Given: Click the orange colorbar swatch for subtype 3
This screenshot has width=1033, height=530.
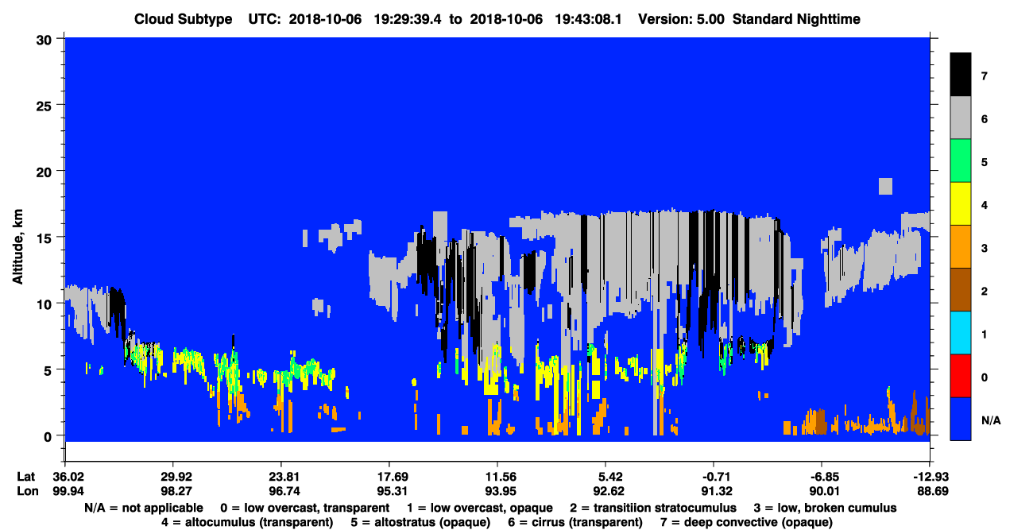Looking at the screenshot, I should click(961, 246).
